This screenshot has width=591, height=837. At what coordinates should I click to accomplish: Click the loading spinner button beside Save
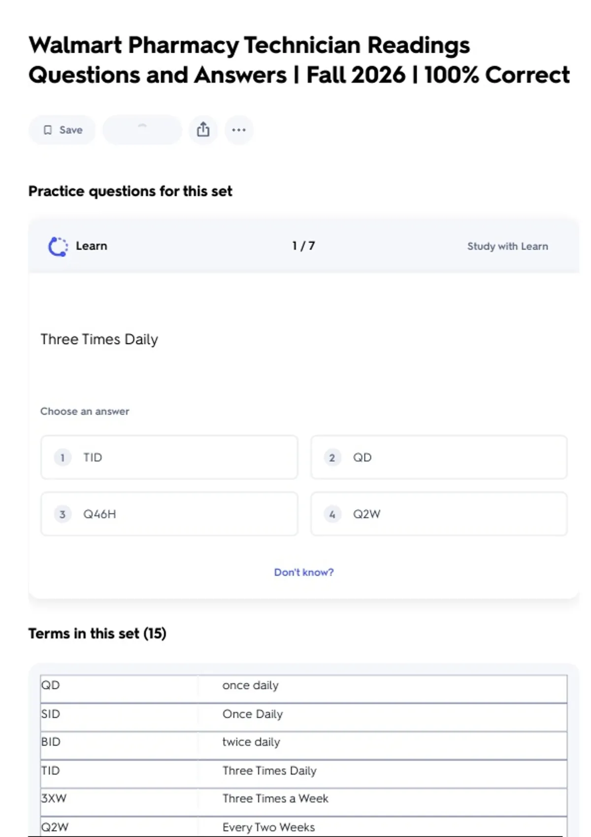142,130
